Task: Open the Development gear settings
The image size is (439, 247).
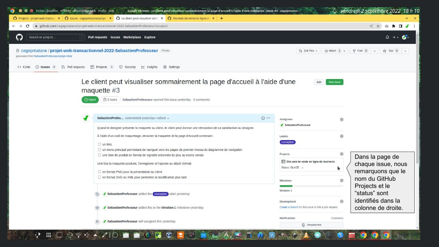Action: coord(342,202)
